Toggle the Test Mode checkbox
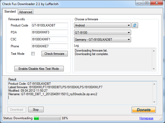This screenshot has width=165, height=123. coord(33,53)
